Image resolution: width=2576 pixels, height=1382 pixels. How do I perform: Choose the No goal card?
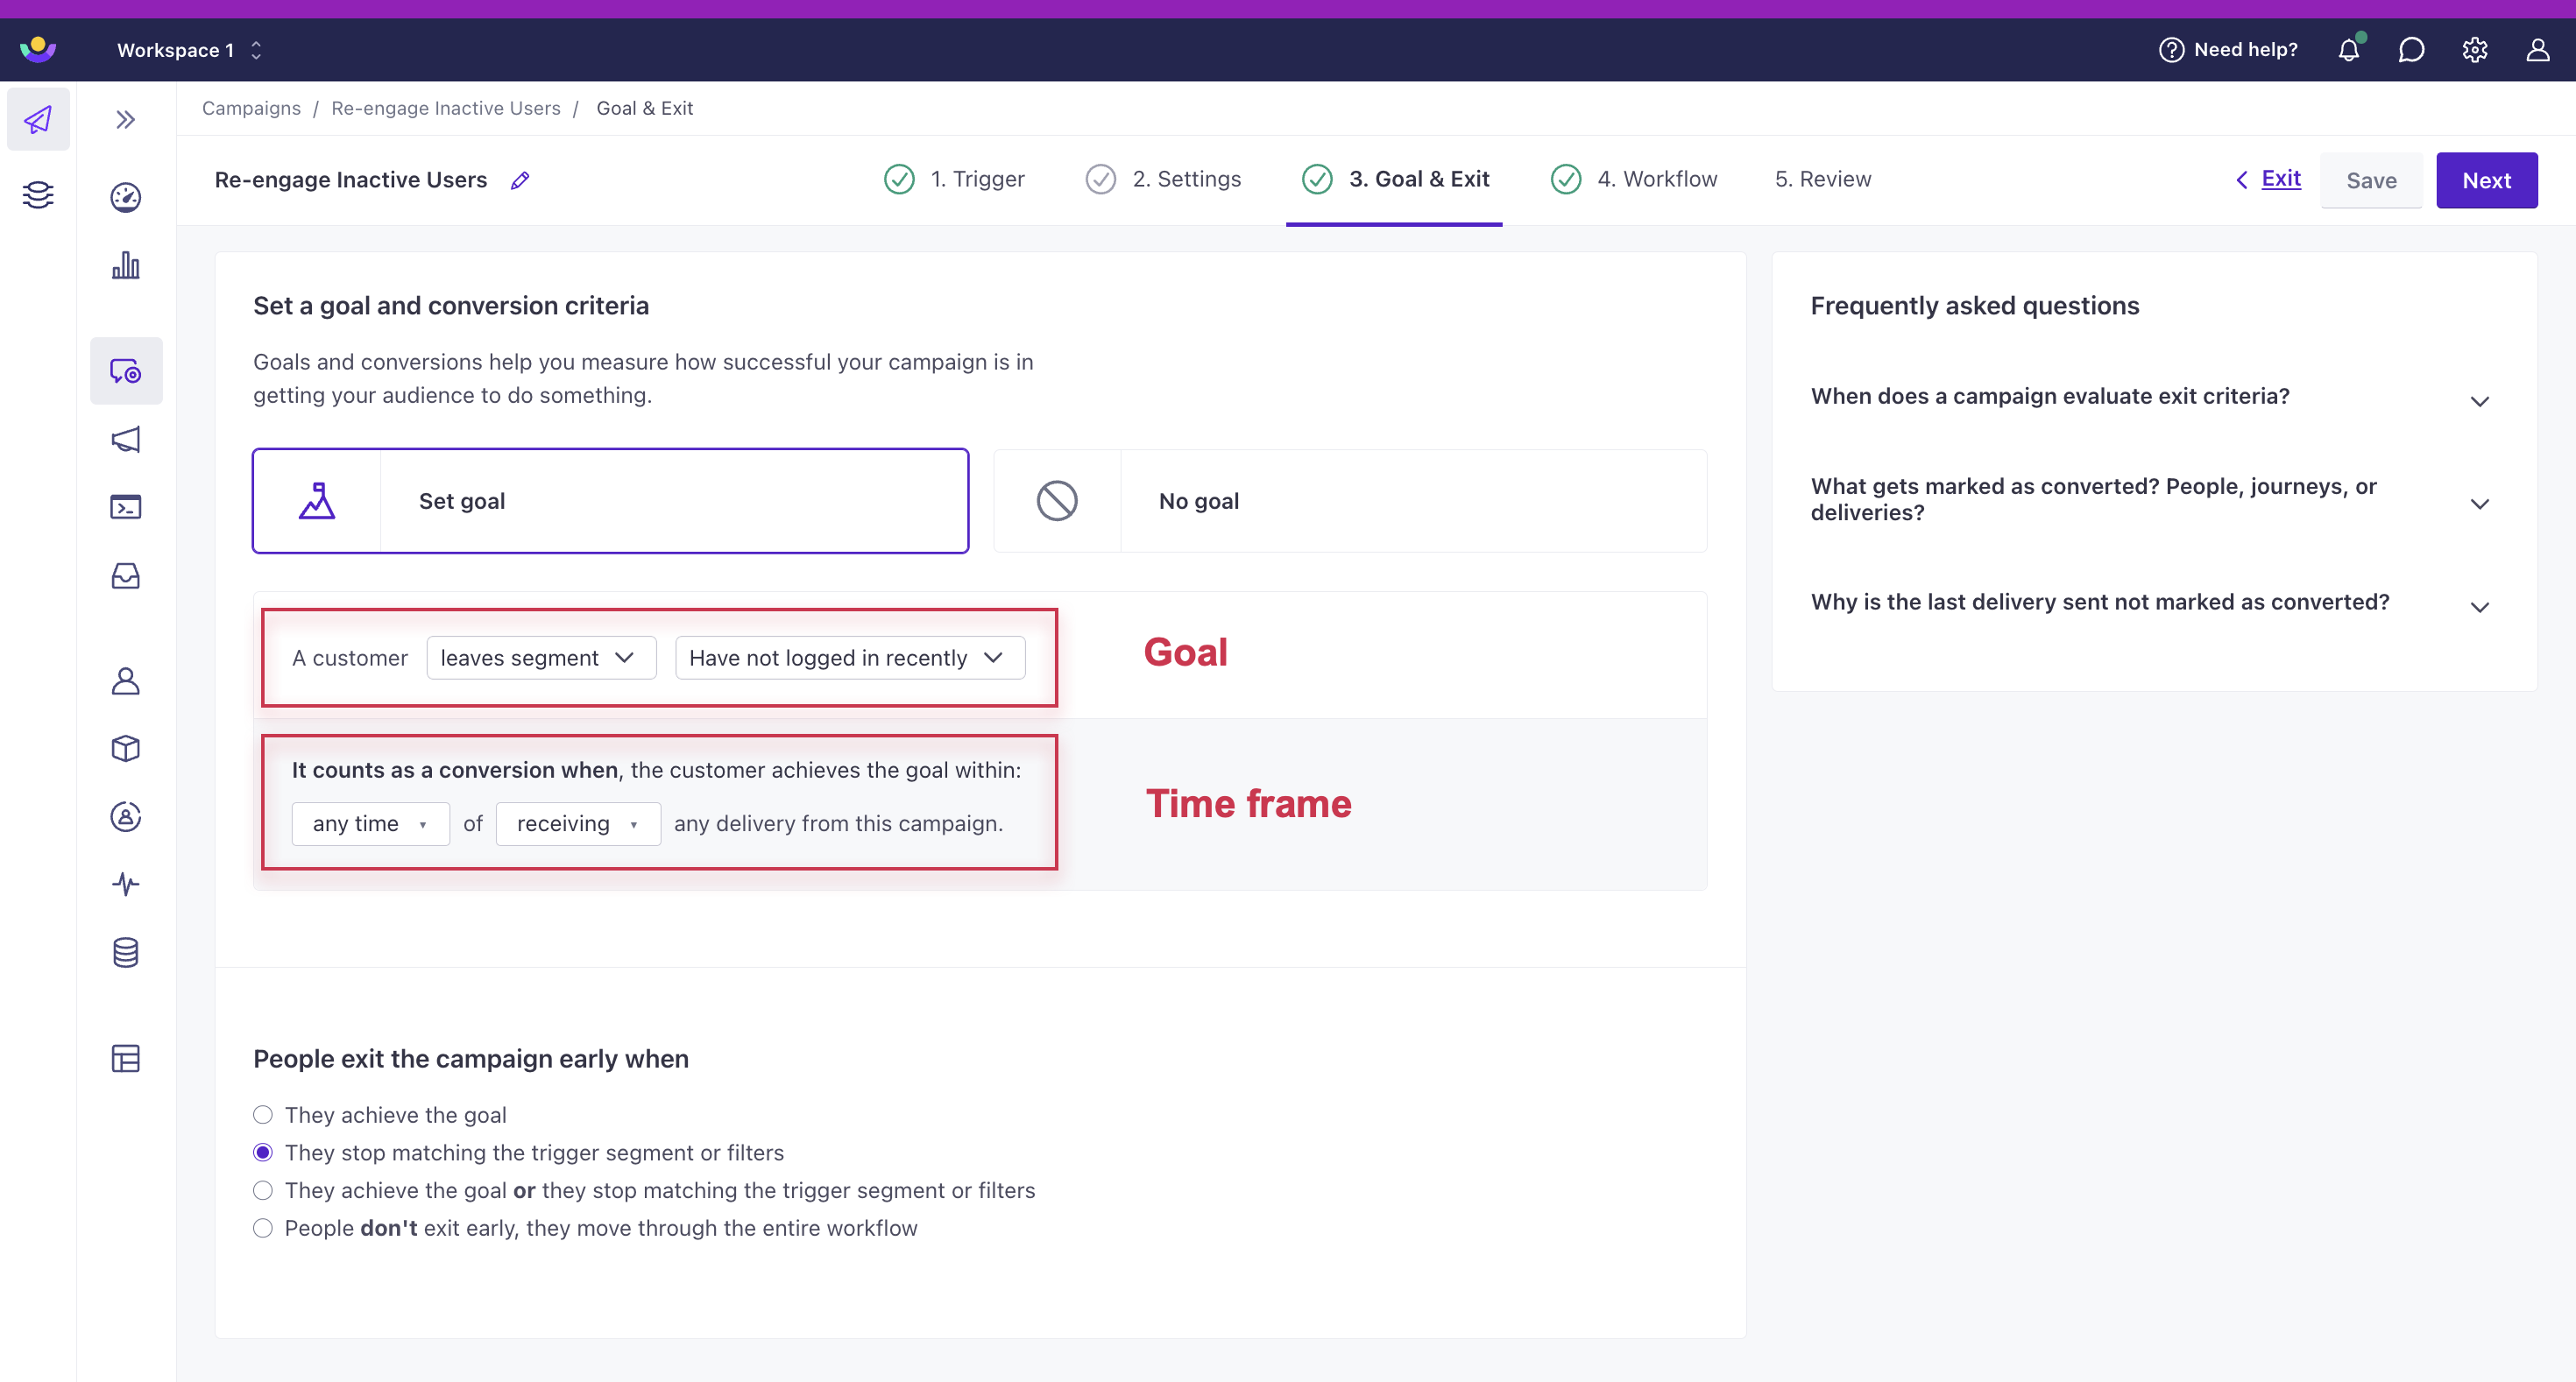tap(1350, 501)
